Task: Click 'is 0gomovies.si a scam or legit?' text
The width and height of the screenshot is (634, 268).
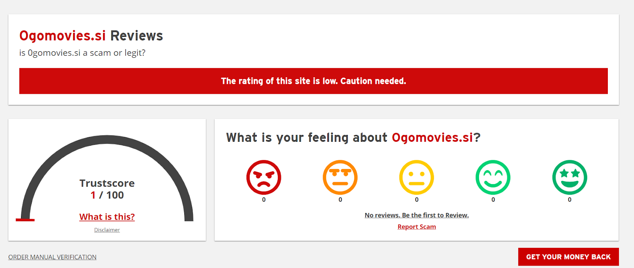Action: pyautogui.click(x=82, y=53)
